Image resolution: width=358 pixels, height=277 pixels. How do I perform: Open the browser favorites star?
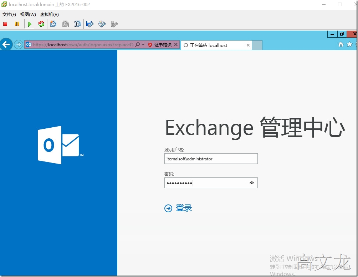[349, 44]
